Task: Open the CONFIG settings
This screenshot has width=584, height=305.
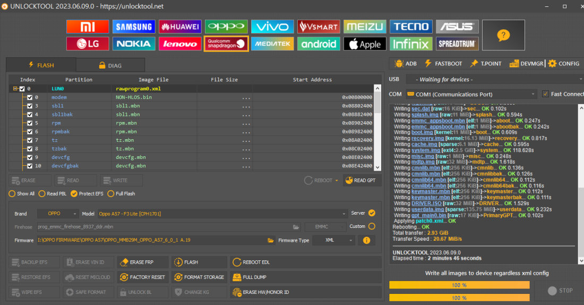Action: (x=564, y=63)
